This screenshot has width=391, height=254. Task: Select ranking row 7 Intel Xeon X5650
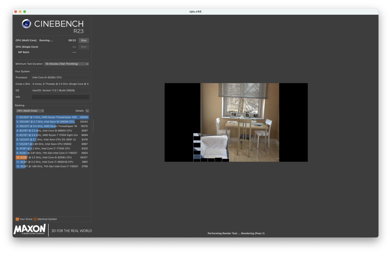52,144
